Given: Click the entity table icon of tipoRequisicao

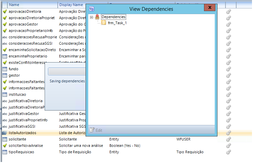Looking at the screenshot, I should 5,152.
